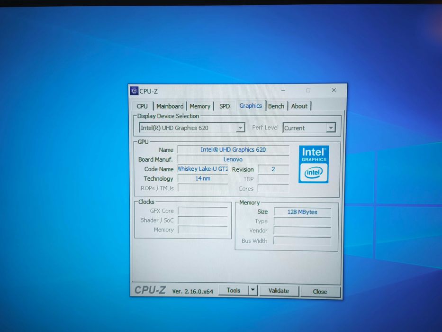Click the Code Name Whiskey Lake-U field

(203, 169)
